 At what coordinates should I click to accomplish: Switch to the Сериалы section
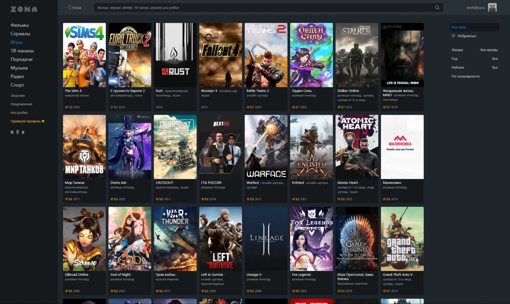20,34
